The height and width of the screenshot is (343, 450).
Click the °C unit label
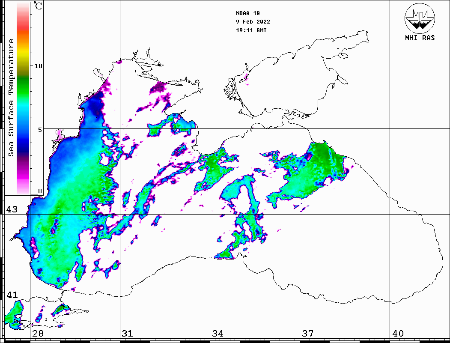click(x=38, y=6)
